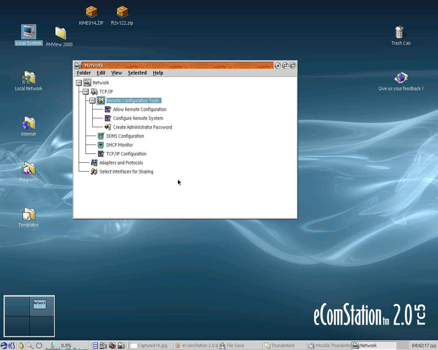Viewport: 438px width, 350px height.
Task: Collapse the Remote Configuration Tools branch
Action: 92,100
